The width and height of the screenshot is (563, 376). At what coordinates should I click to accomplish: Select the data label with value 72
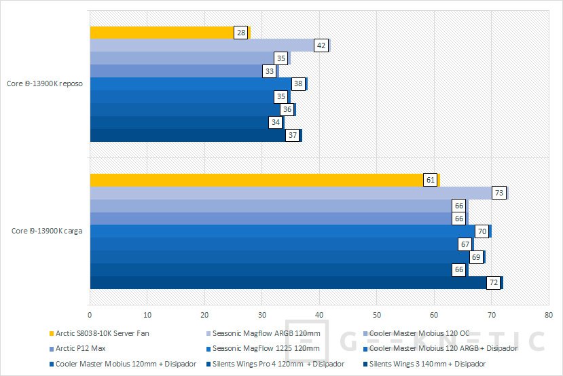pyautogui.click(x=493, y=283)
